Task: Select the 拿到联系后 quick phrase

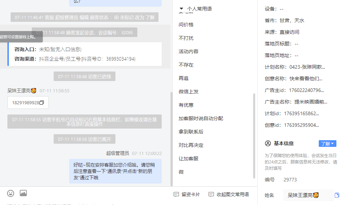Action: [x=191, y=132]
